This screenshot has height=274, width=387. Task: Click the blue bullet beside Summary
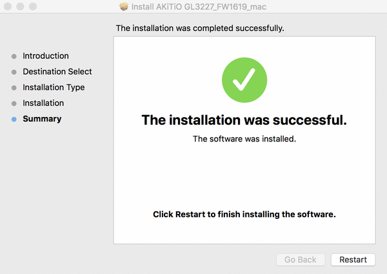(x=14, y=120)
